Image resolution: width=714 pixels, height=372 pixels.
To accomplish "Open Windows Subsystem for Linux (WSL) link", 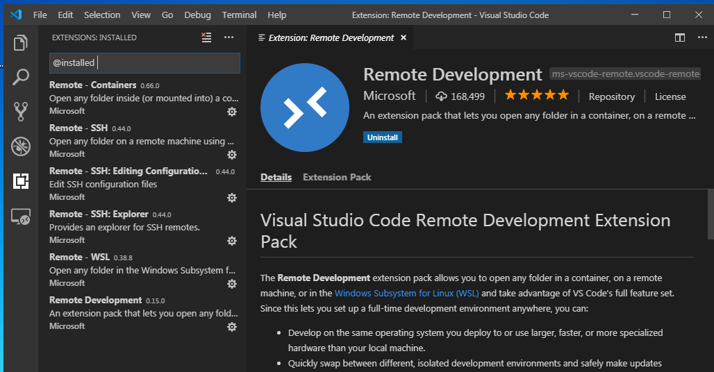I will (406, 294).
